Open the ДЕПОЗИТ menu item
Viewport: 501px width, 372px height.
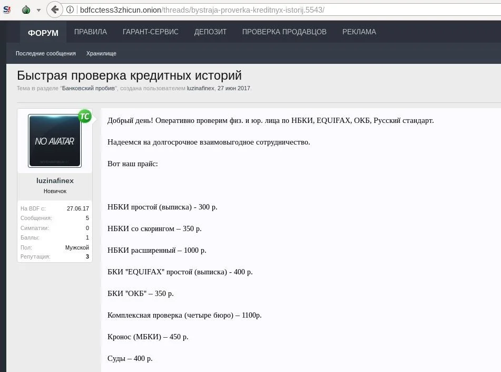tap(210, 32)
